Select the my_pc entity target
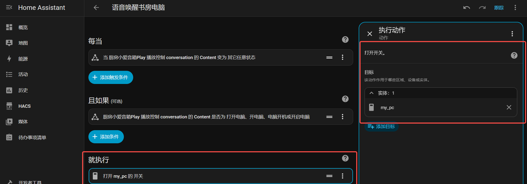The width and height of the screenshot is (527, 184). point(441,107)
